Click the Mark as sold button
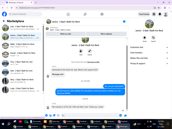The width and height of the screenshot is (172, 129). 66,34
